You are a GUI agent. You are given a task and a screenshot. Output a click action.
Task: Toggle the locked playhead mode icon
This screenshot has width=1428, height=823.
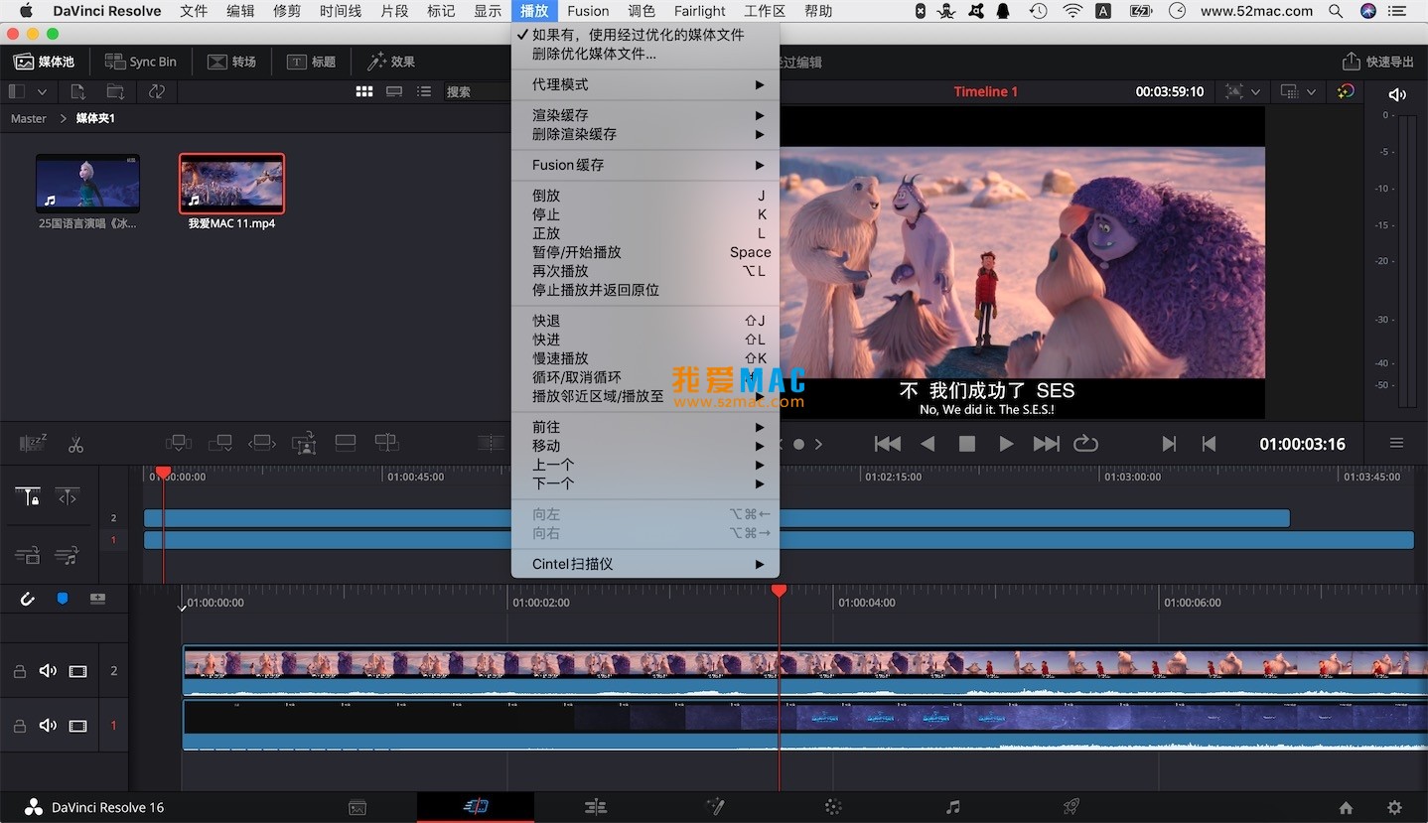28,496
